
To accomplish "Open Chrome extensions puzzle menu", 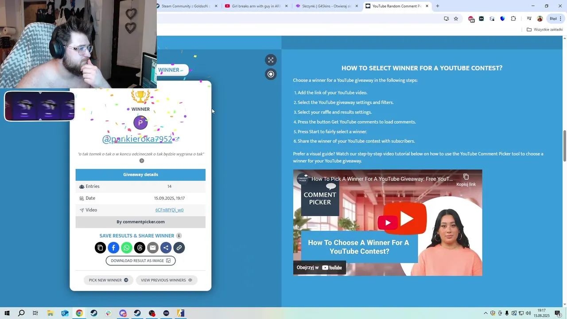I will (513, 19).
